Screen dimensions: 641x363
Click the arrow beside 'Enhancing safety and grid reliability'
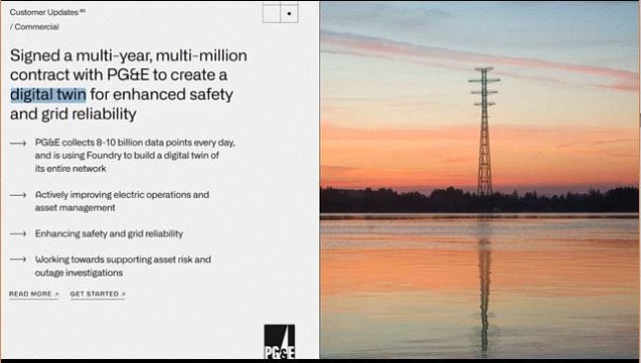coord(18,234)
